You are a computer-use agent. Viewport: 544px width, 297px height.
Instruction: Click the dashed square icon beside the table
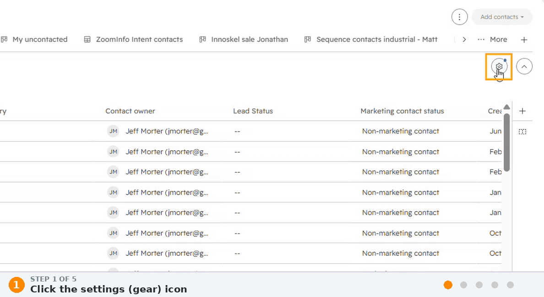pos(522,132)
